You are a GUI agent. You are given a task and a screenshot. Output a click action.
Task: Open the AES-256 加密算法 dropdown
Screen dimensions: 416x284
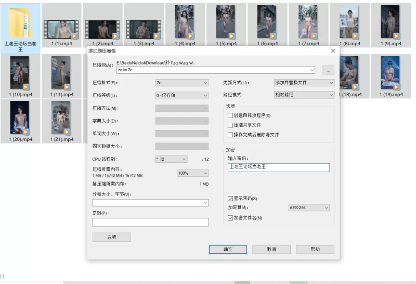tap(309, 208)
